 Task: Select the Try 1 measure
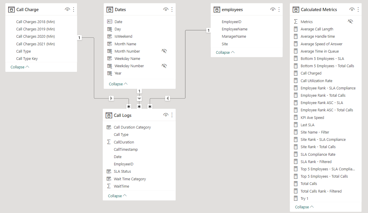pos(304,198)
